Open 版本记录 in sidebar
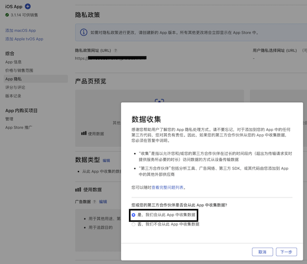This screenshot has height=264, width=307. (13, 96)
